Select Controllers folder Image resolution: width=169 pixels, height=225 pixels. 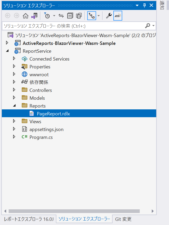click(41, 90)
